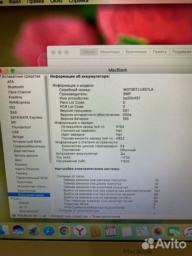Open Safari browser in Dock

49,230
